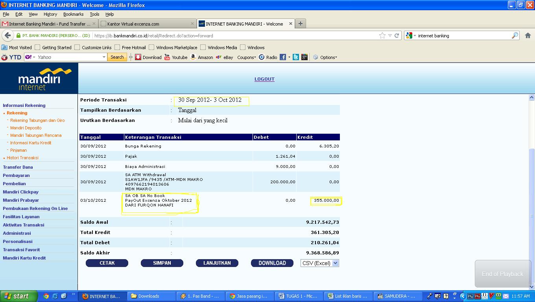Open a new tab with the plus button
Image resolution: width=535 pixels, height=302 pixels.
[x=301, y=24]
